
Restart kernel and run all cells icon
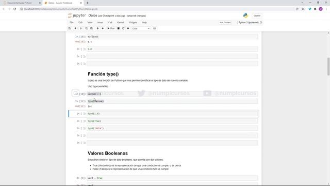pyautogui.click(x=128, y=28)
